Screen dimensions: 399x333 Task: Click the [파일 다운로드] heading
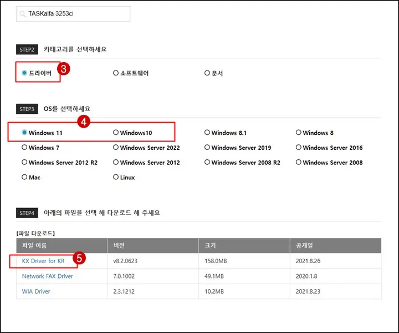pos(35,233)
